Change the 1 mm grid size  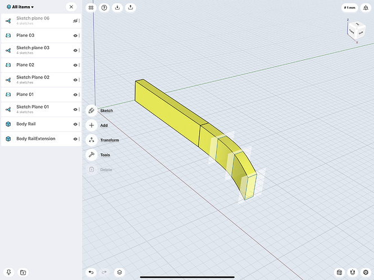[349, 8]
